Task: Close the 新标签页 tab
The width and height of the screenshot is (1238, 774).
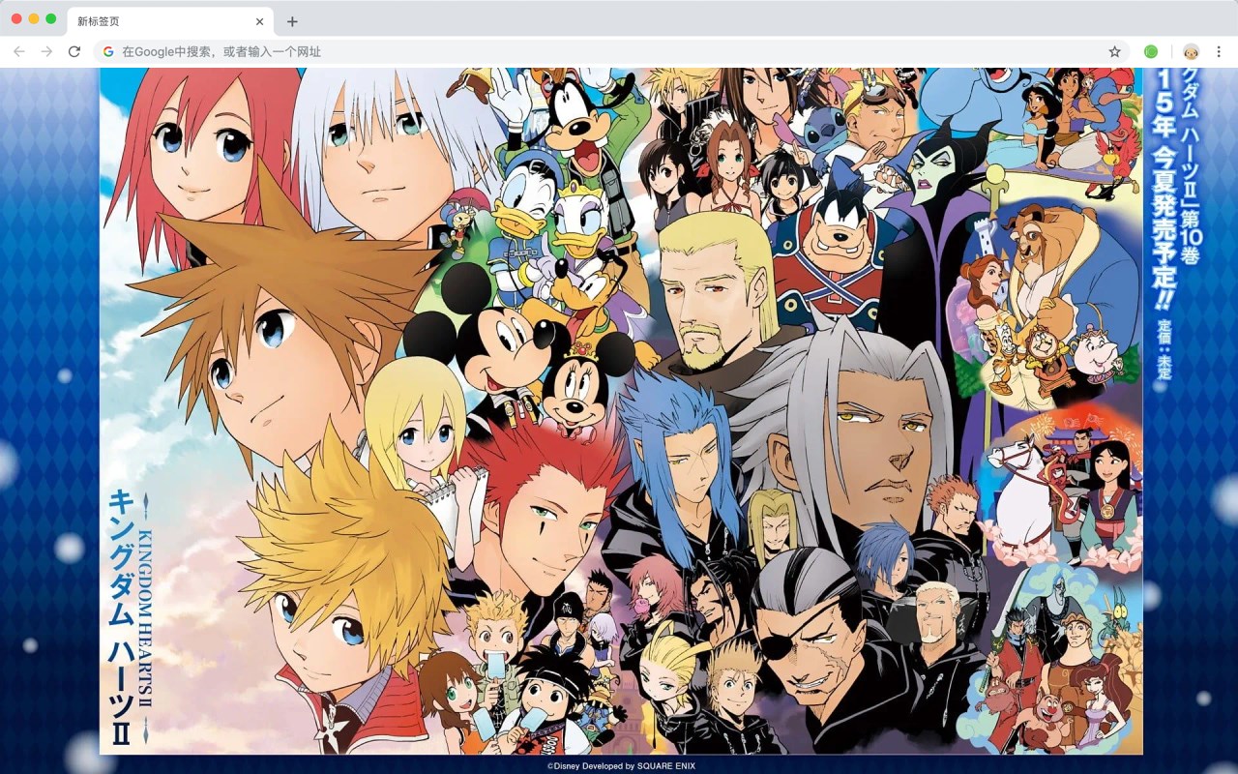Action: pyautogui.click(x=259, y=21)
